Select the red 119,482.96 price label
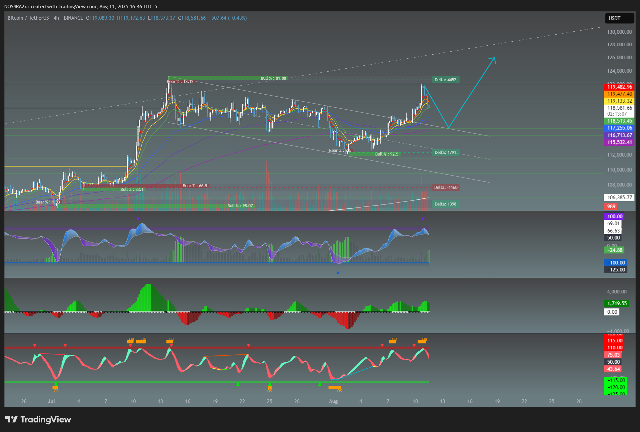This screenshot has width=640, height=432. click(x=619, y=87)
